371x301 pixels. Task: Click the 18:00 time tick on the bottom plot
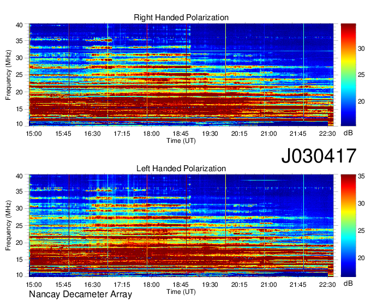(151, 285)
